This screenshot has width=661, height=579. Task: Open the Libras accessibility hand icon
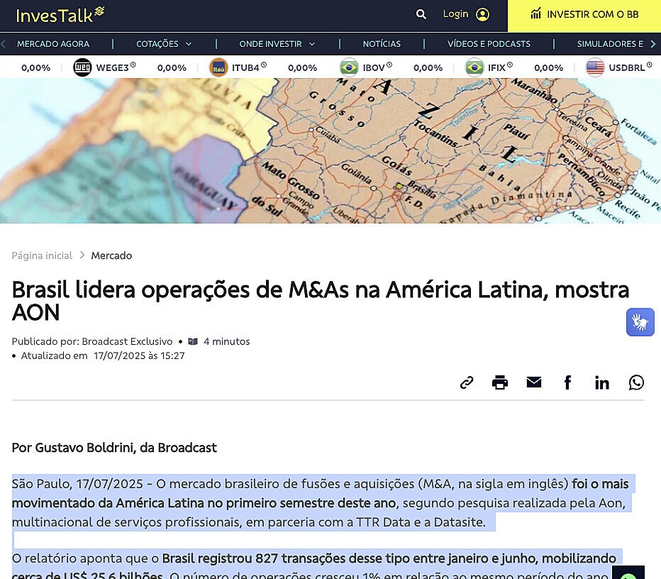640,321
